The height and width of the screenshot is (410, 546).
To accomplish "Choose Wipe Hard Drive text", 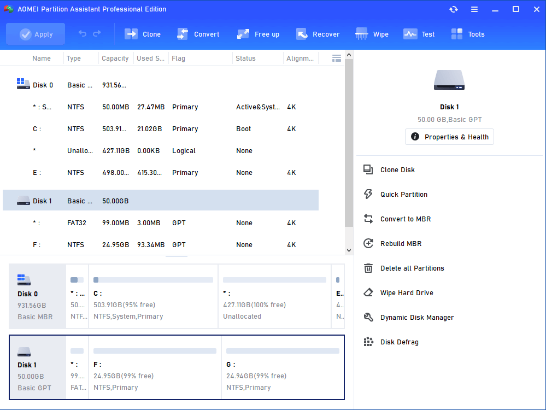I will [407, 293].
